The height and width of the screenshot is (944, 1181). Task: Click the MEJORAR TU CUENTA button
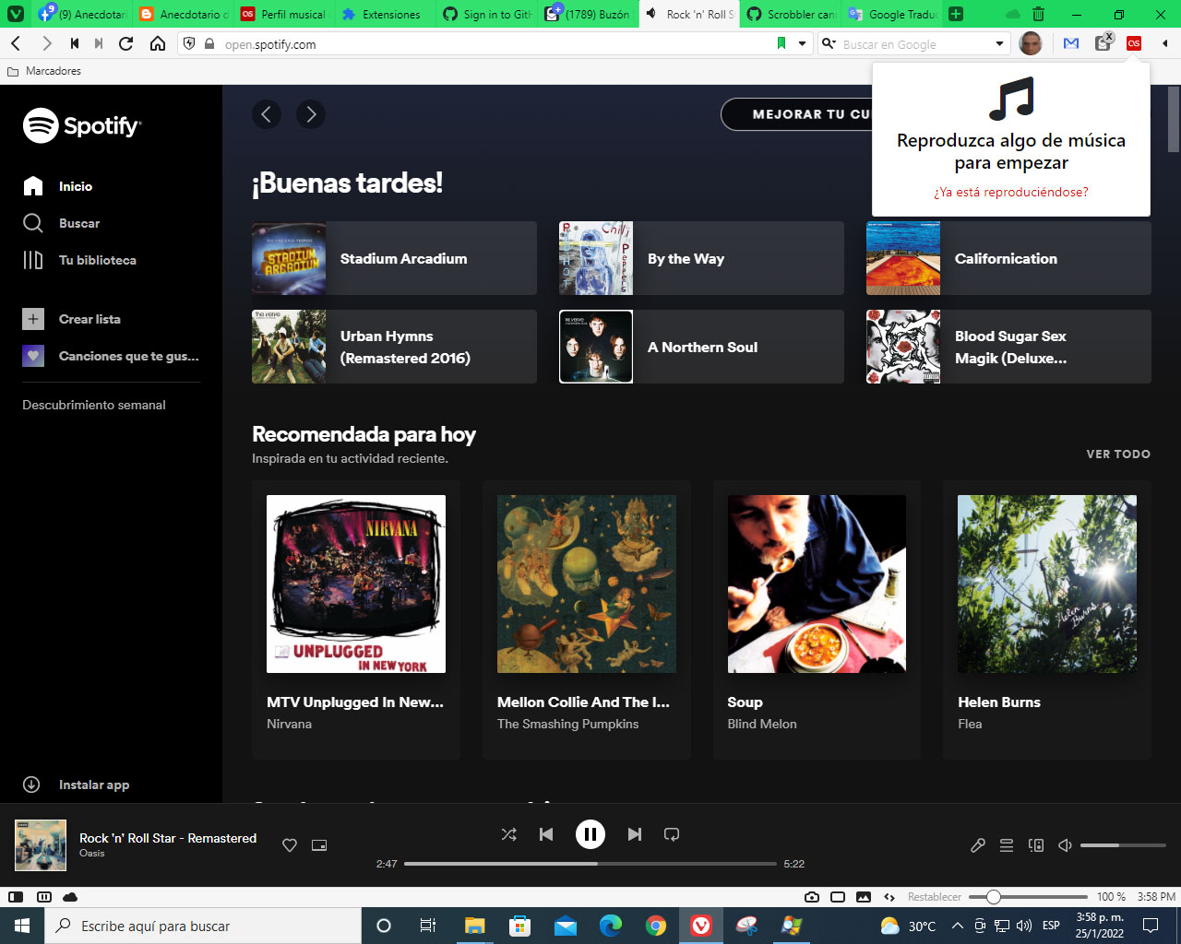pos(796,114)
